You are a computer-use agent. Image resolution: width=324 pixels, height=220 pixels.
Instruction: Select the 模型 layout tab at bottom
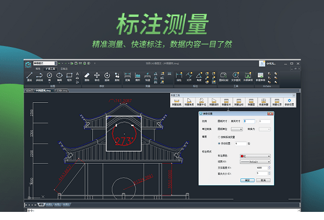42,204
